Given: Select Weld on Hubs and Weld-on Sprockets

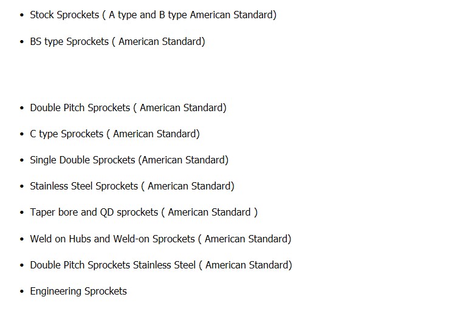Looking at the screenshot, I should [x=160, y=239].
